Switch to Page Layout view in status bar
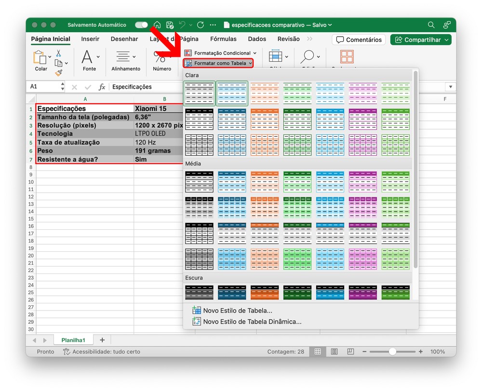Viewport: 482px width, 391px height. click(x=335, y=352)
